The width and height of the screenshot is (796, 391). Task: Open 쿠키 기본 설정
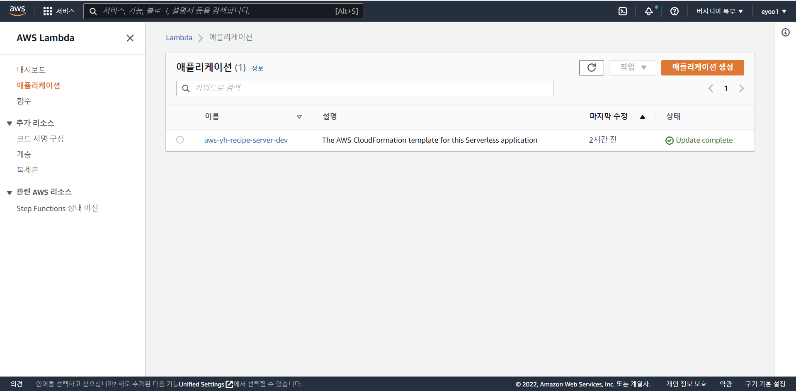point(765,384)
